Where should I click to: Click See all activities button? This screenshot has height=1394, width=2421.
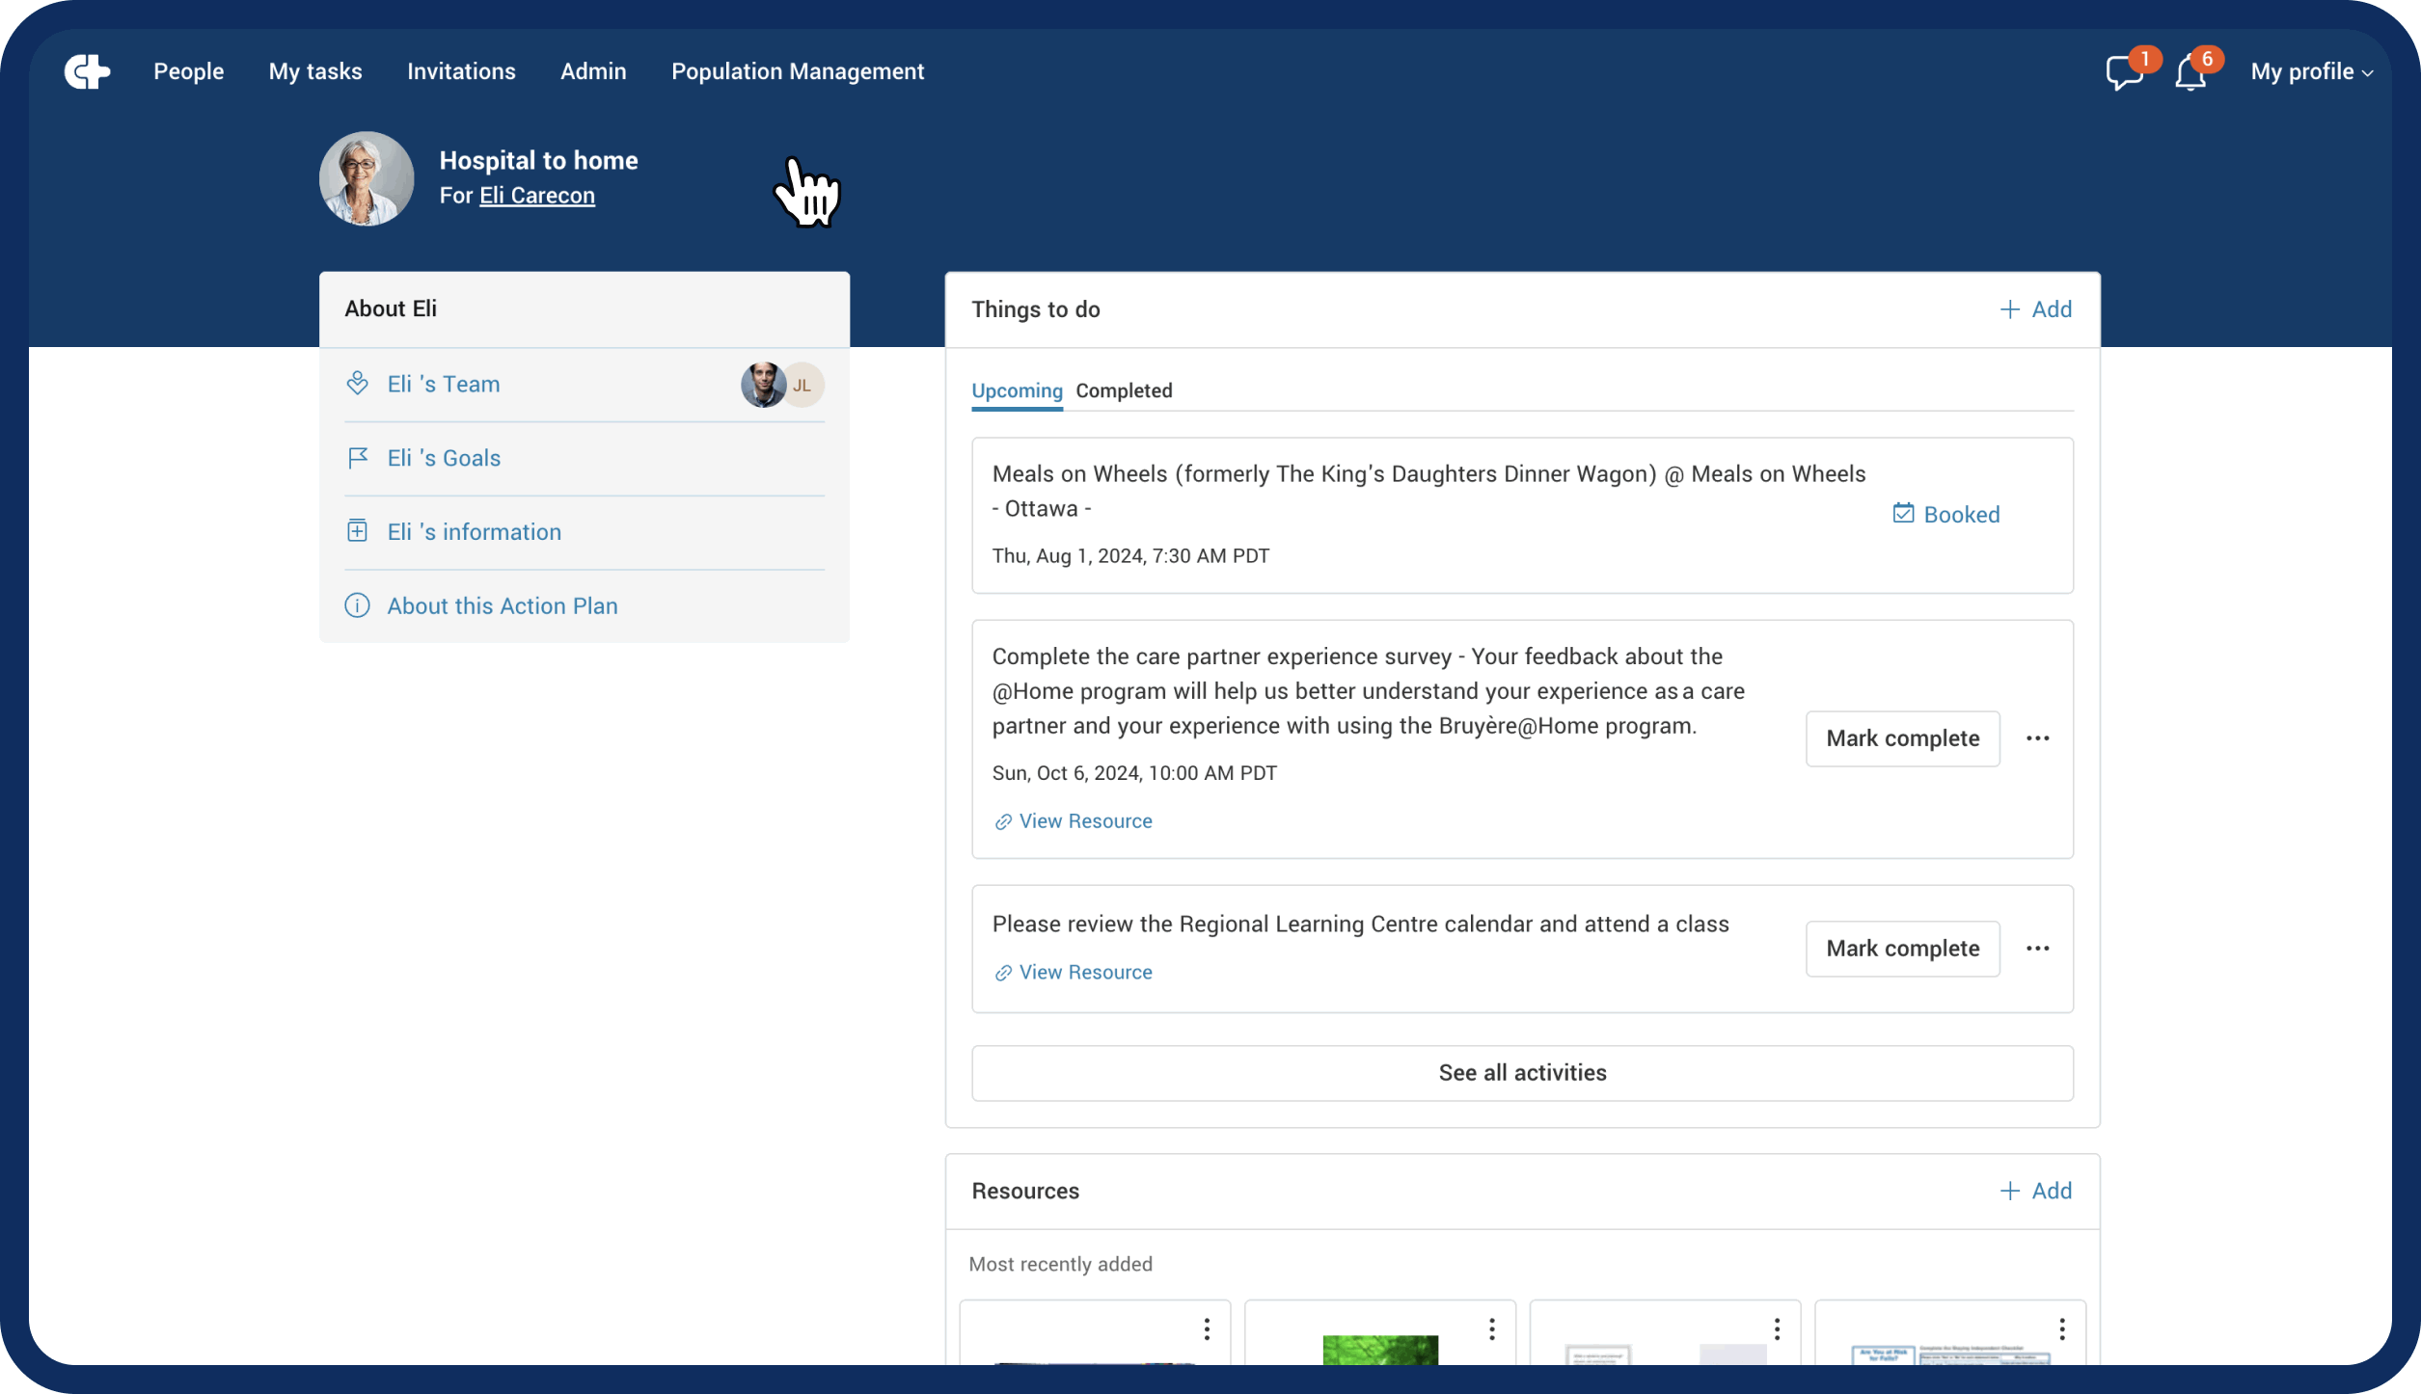click(x=1521, y=1073)
